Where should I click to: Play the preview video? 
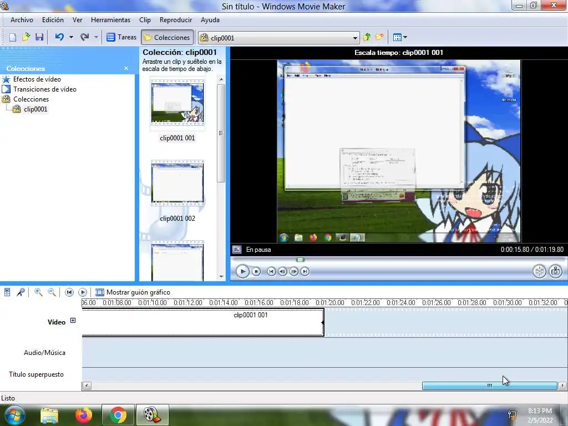point(243,271)
